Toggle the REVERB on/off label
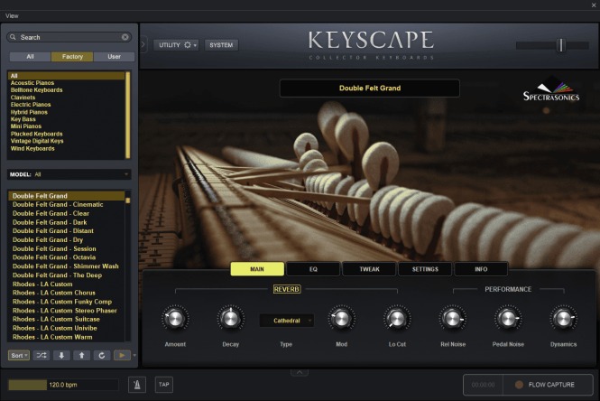Image resolution: width=600 pixels, height=401 pixels. (287, 289)
